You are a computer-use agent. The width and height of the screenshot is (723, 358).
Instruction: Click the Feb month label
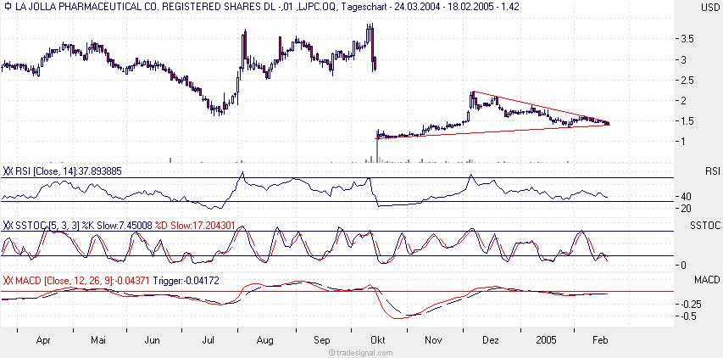(x=600, y=340)
